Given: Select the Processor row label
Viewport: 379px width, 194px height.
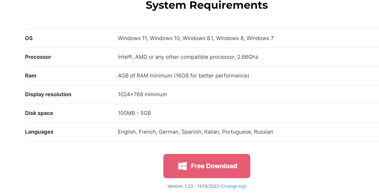Looking at the screenshot, I should tap(38, 57).
